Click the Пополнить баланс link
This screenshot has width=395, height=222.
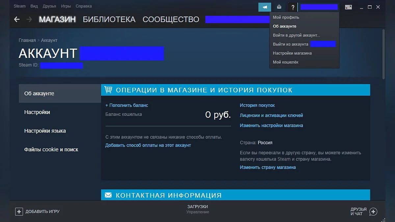coord(127,105)
